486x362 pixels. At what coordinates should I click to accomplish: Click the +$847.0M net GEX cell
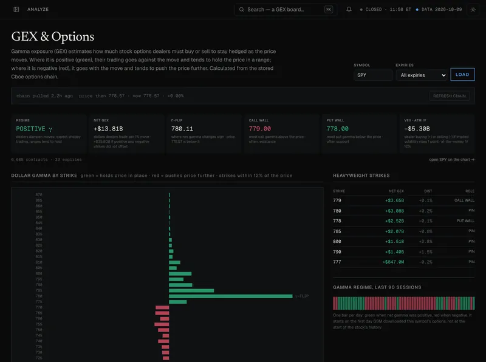[x=393, y=262]
